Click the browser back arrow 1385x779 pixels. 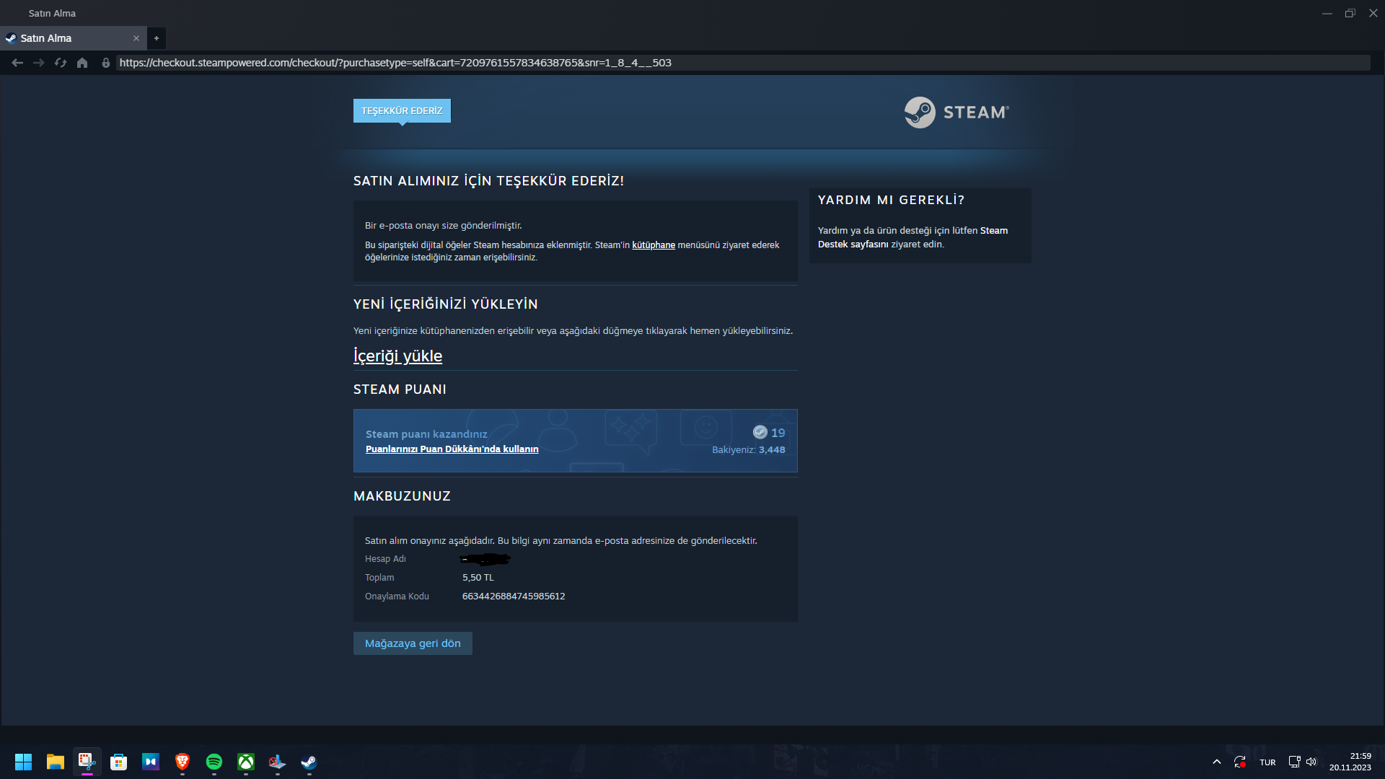[17, 63]
